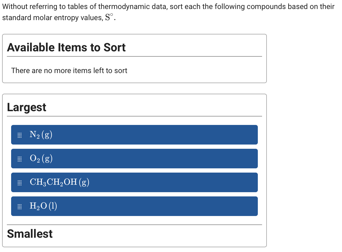Click the divider line under the Largest heading
The image size is (342, 252).
pos(134,116)
